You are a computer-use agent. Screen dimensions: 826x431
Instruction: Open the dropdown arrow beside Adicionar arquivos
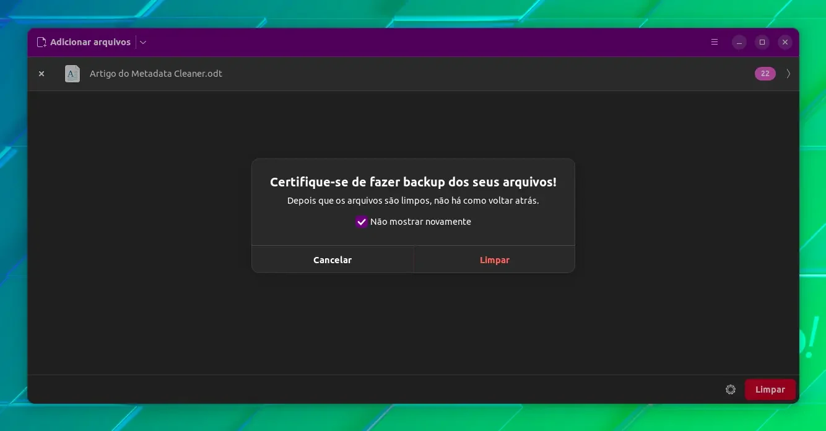click(143, 42)
